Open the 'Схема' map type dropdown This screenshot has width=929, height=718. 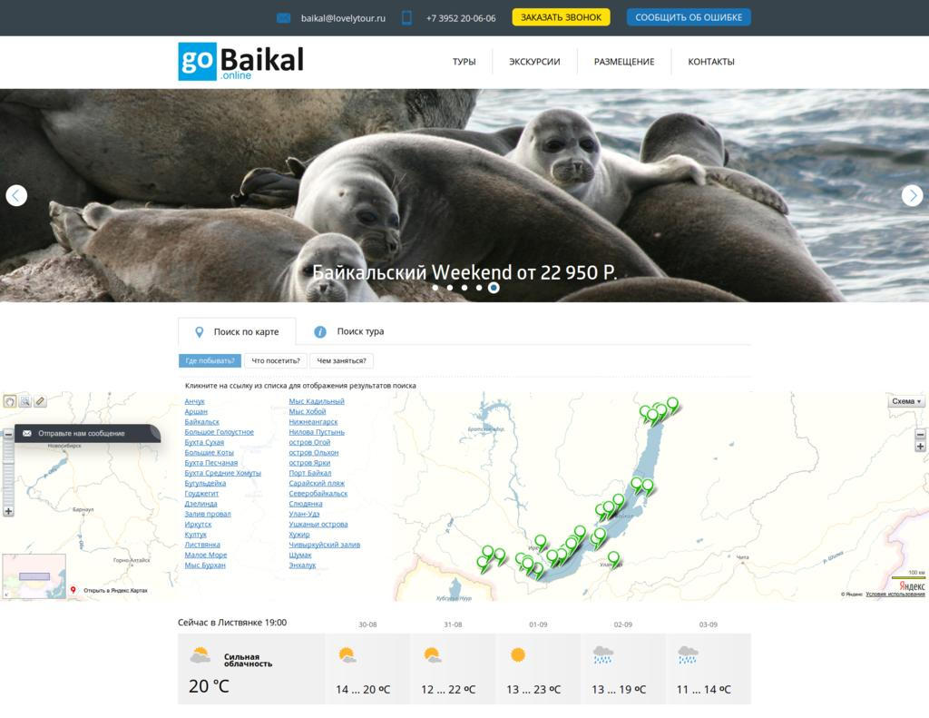(x=906, y=401)
